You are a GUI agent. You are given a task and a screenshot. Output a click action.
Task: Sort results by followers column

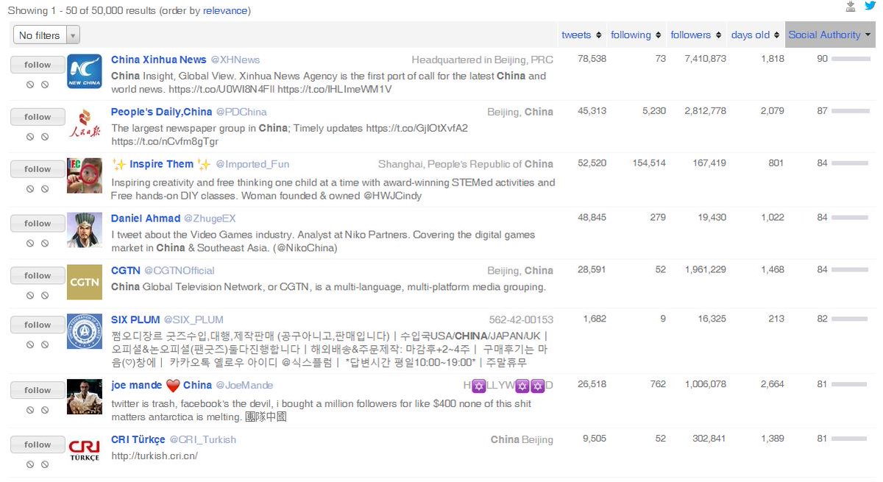(x=696, y=35)
